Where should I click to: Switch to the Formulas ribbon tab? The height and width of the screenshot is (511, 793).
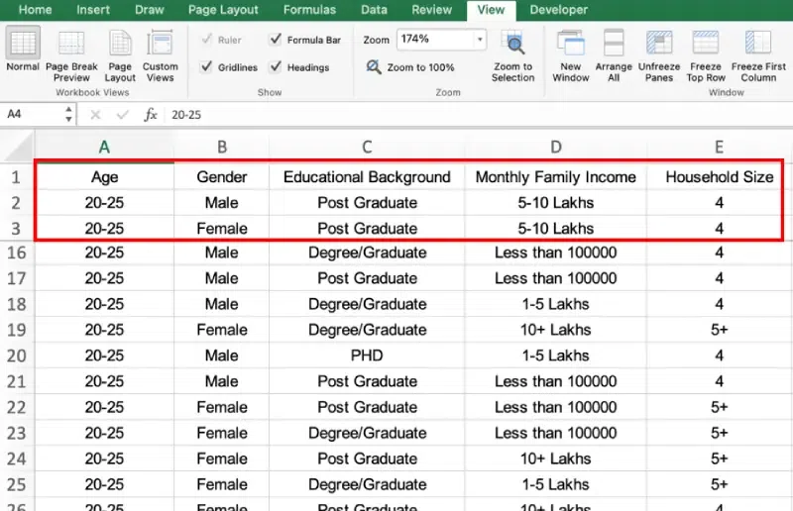(309, 10)
